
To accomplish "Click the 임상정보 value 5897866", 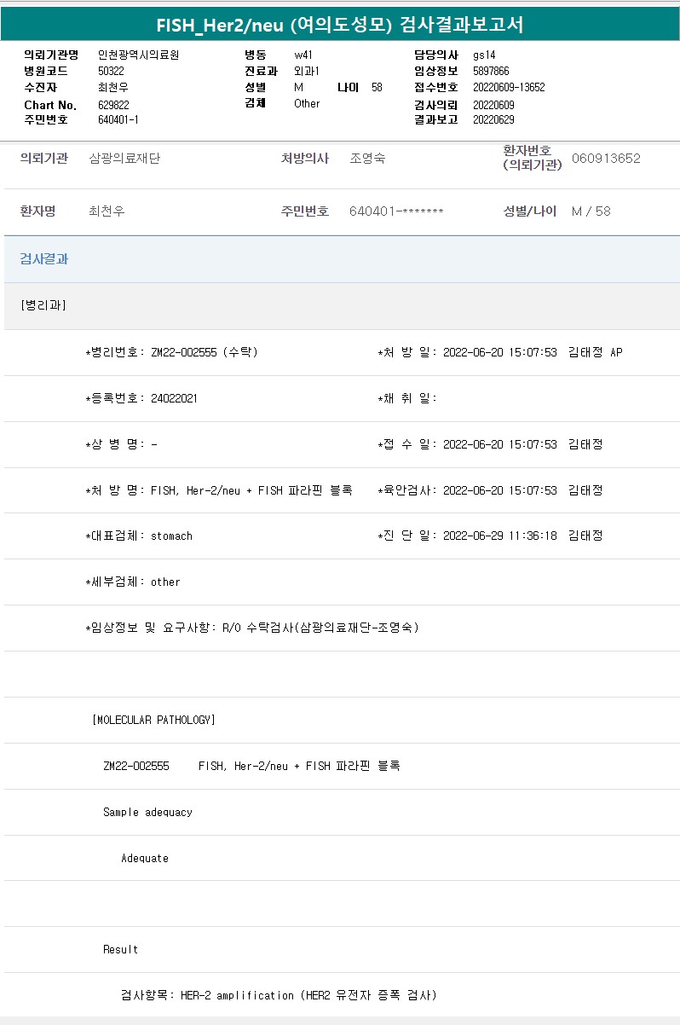I will 491,71.
